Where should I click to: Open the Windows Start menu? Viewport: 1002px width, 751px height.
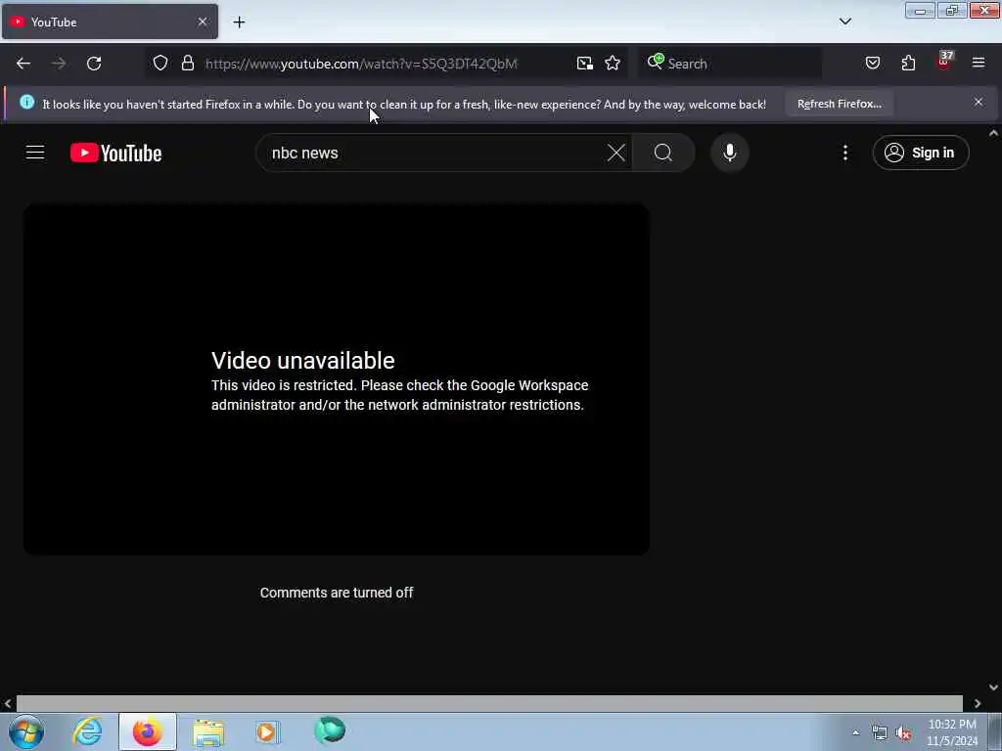pyautogui.click(x=26, y=731)
